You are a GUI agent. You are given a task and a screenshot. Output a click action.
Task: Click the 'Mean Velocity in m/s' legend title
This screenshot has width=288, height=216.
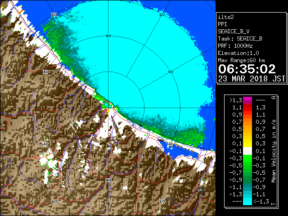coord(274,151)
